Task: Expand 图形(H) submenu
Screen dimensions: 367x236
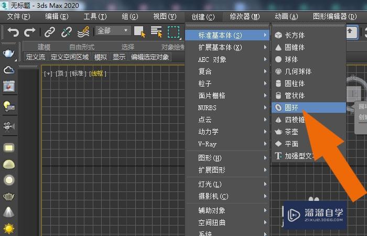Action: pos(227,158)
